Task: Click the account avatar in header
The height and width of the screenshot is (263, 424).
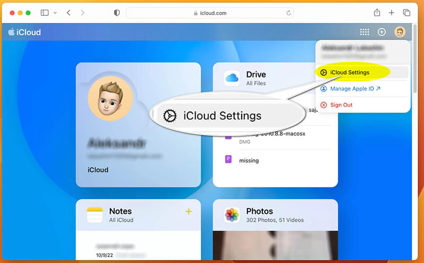Action: tap(400, 32)
